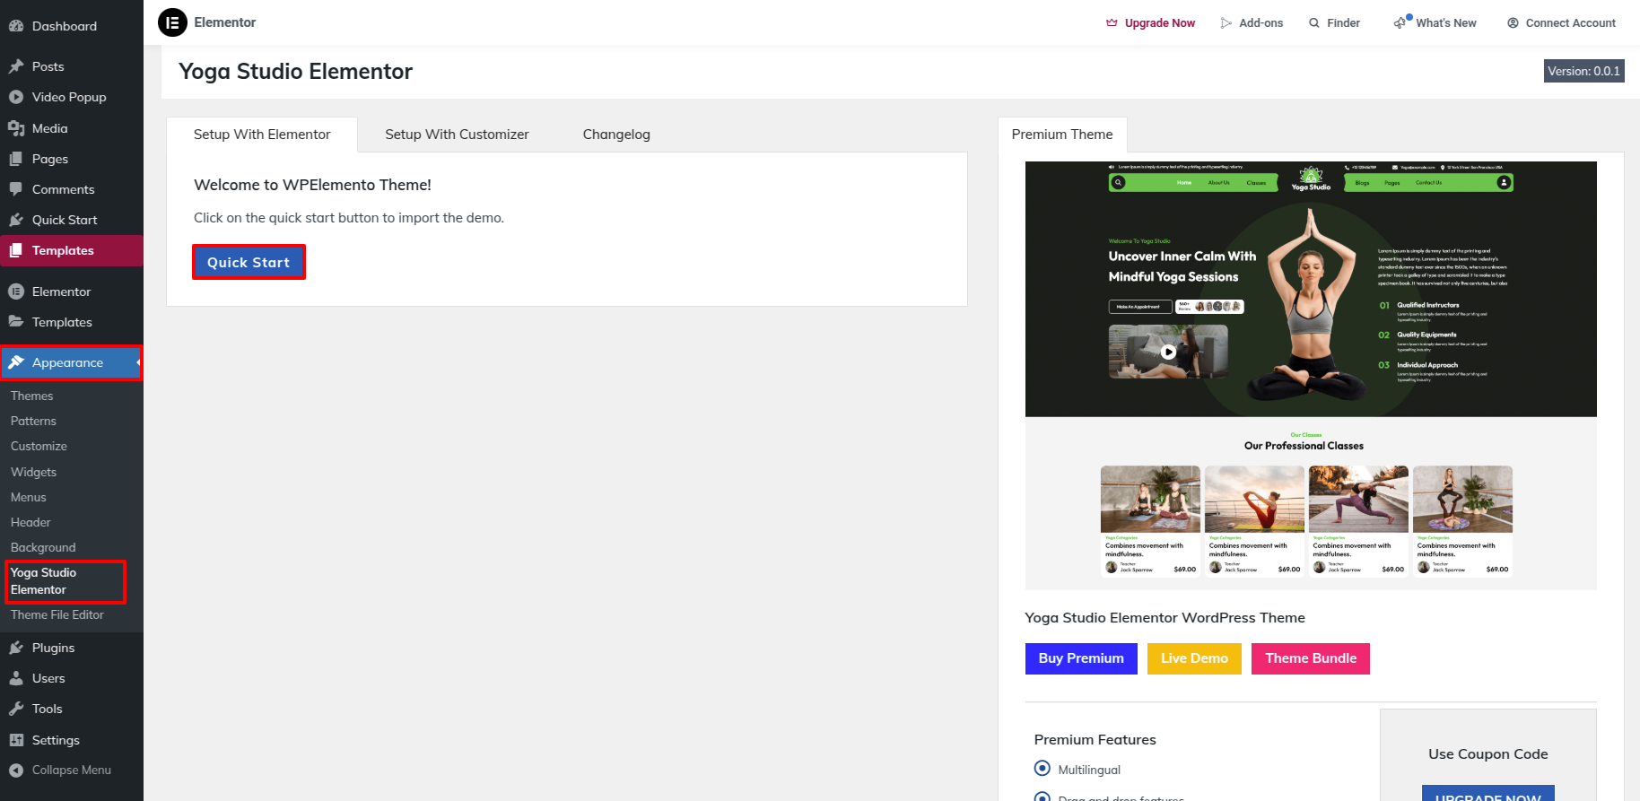Click the yellow Live Demo button

pos(1194,658)
